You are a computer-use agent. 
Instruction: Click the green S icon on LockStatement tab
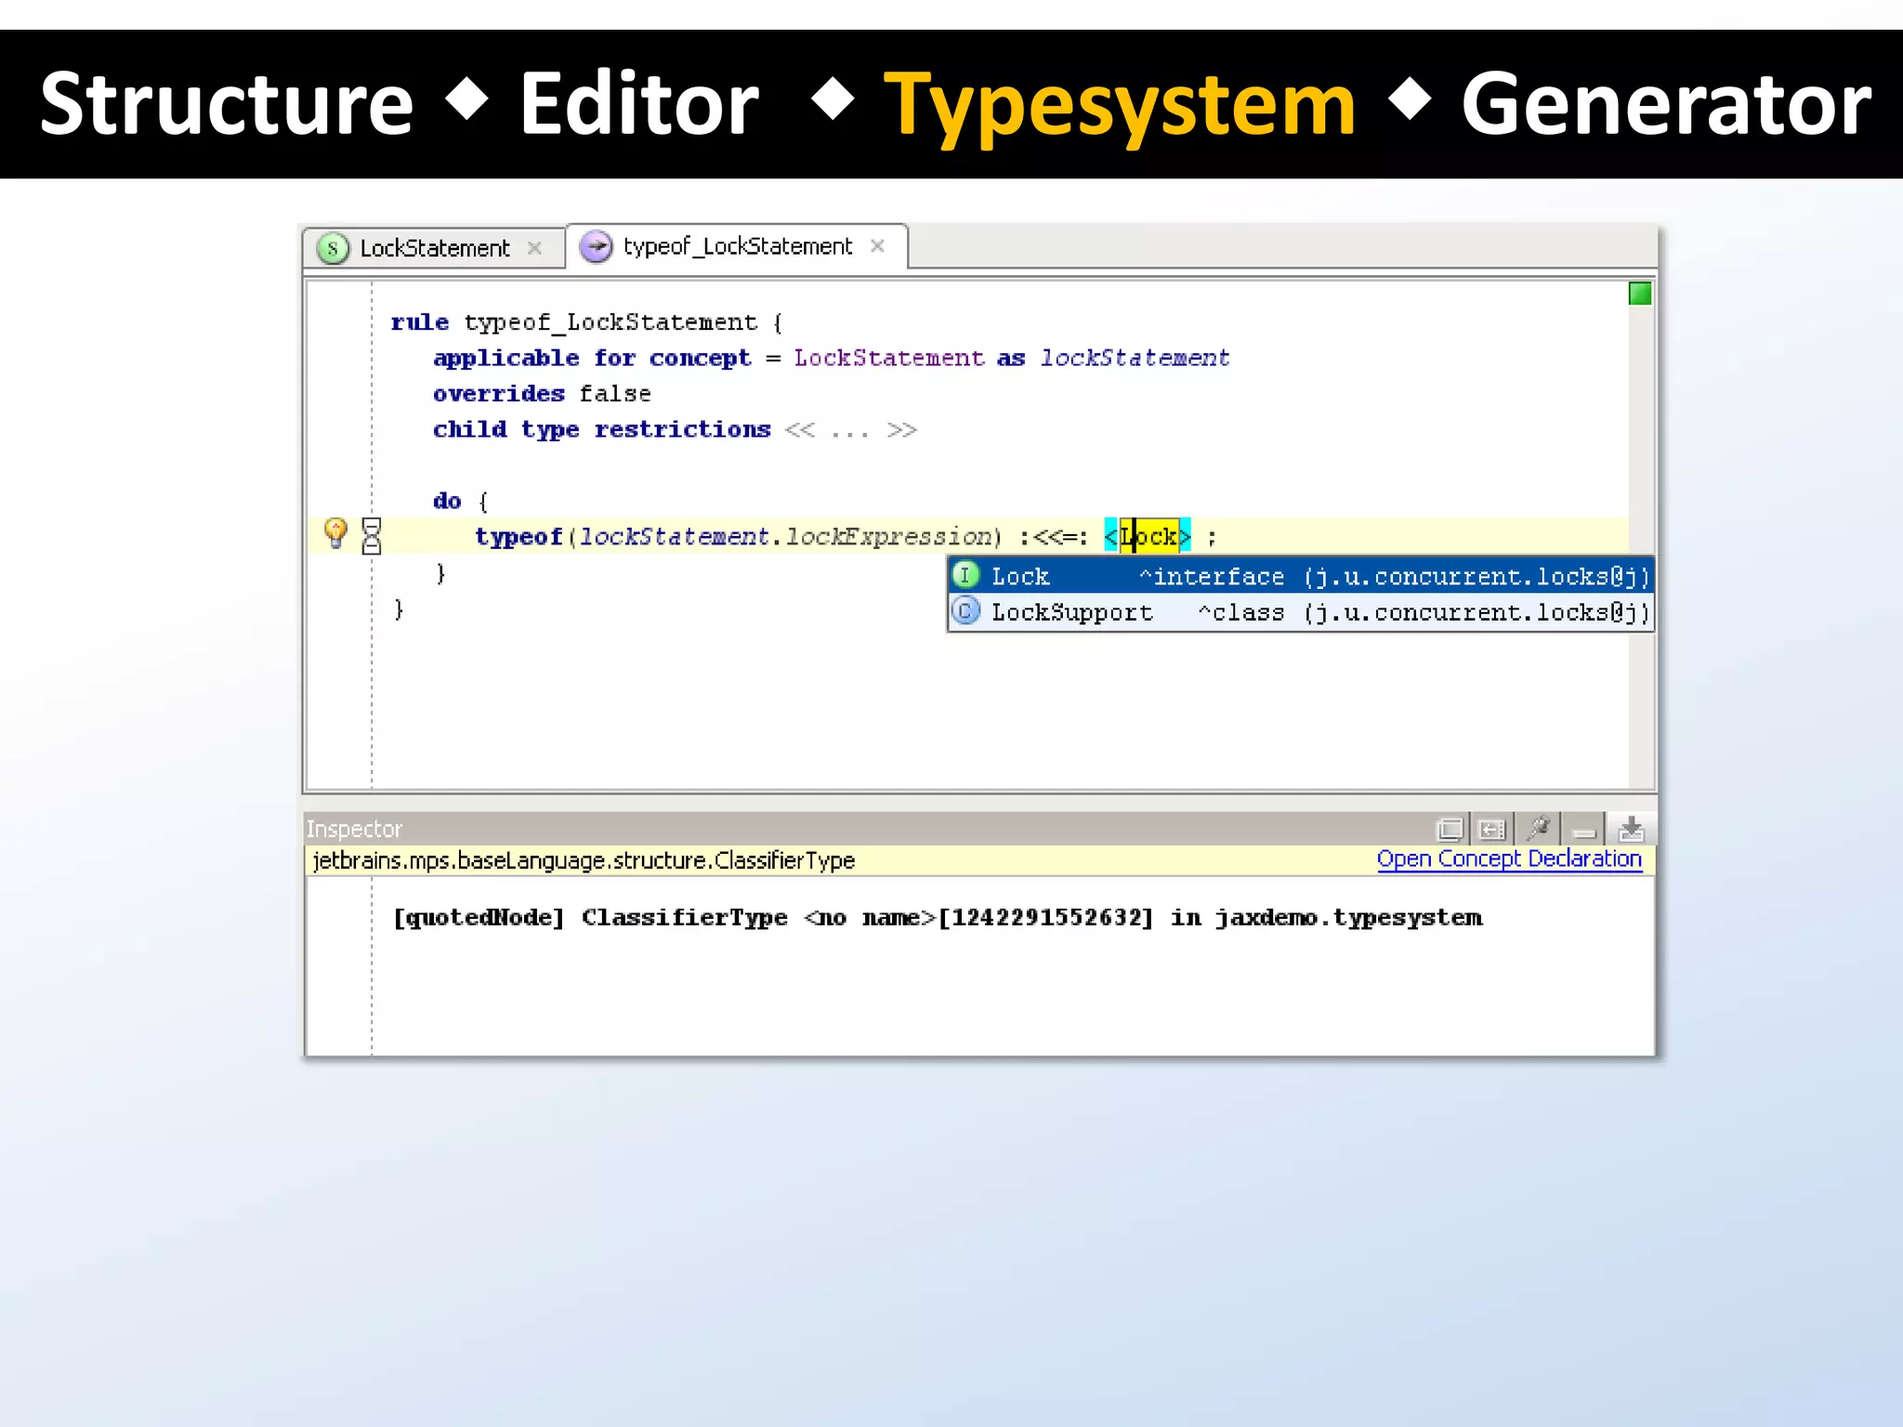333,248
